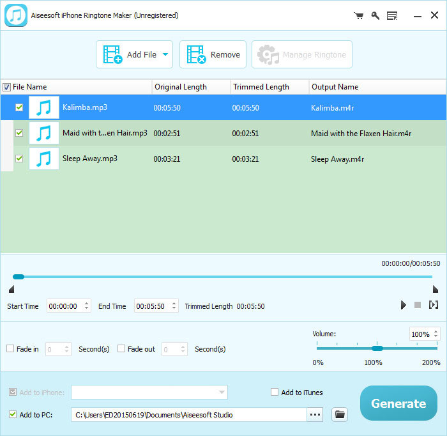Viewport: 447px width, 436px height.
Task: Sort by Output Name column header
Action: click(378, 87)
